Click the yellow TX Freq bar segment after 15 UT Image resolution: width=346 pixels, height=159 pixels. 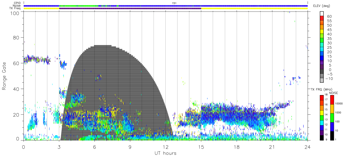point(254,8)
